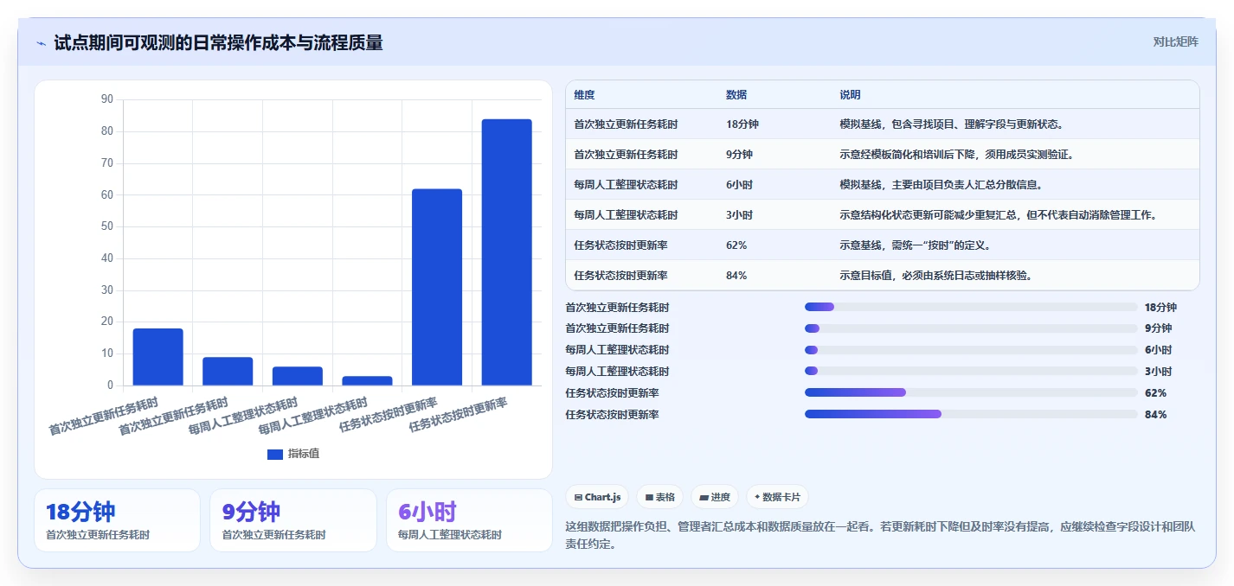This screenshot has height=586, width=1234.
Task: Click the progress bar showing 6小时
Action: (x=971, y=350)
